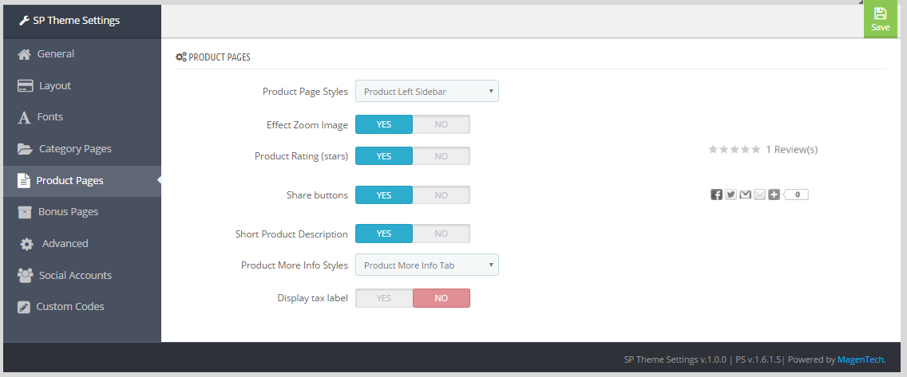
Task: Click the General home icon
Action: 24,54
